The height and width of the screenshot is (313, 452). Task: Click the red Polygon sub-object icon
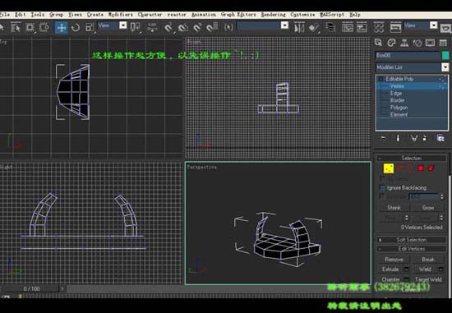[x=421, y=168]
